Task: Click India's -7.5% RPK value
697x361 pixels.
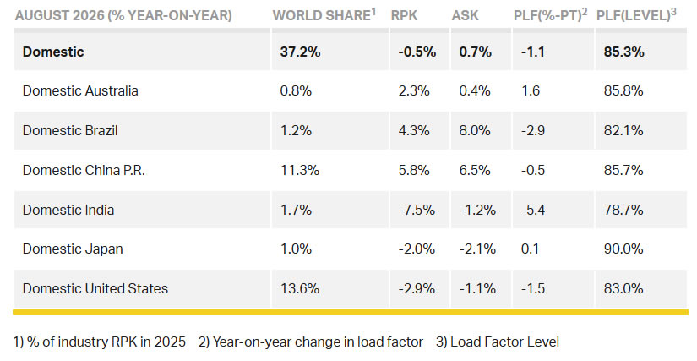Action: (x=417, y=210)
